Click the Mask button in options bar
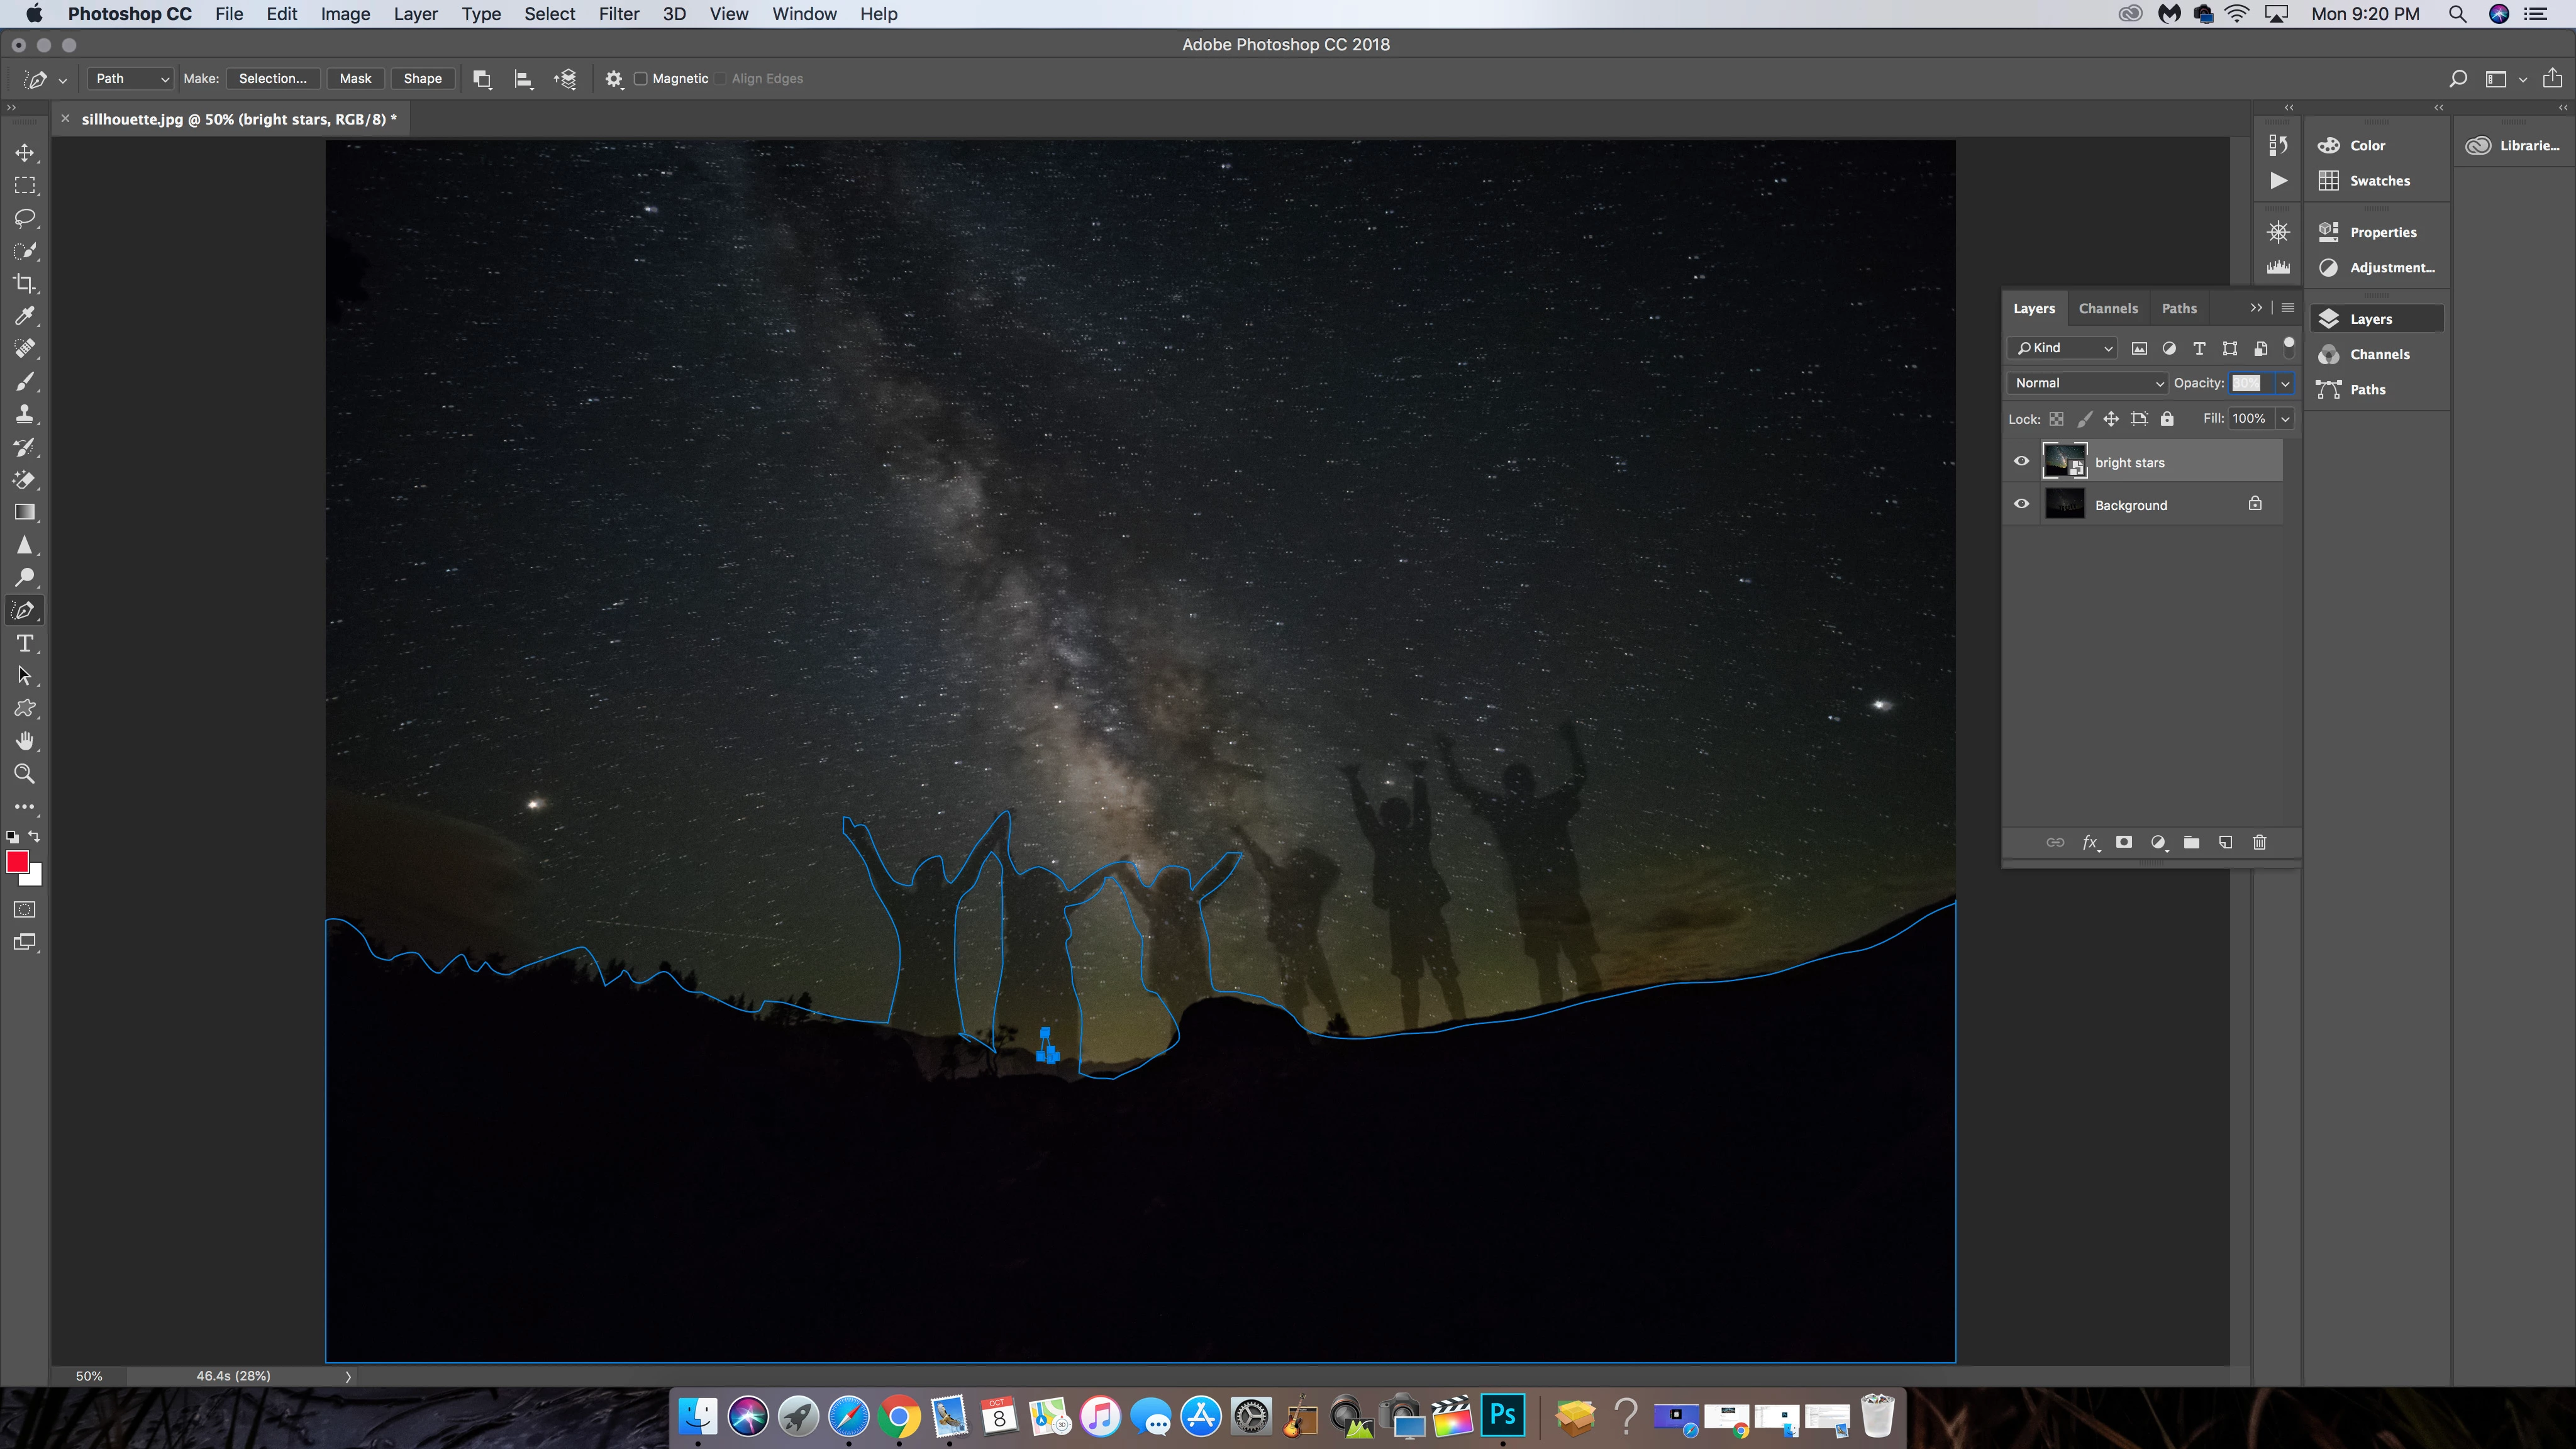The image size is (2576, 1449). (x=355, y=78)
